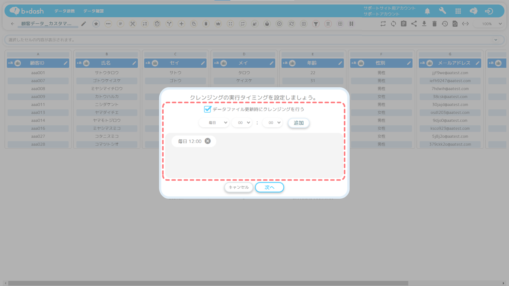The width and height of the screenshot is (509, 286).
Task: Open the 毎日 frequency dropdown
Action: (x=214, y=123)
